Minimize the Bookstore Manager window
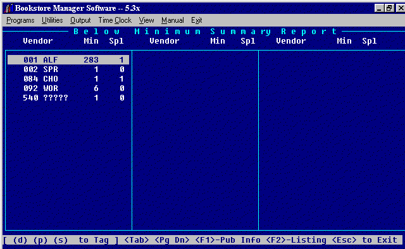Screen dimensions: 405x249 [379, 8]
